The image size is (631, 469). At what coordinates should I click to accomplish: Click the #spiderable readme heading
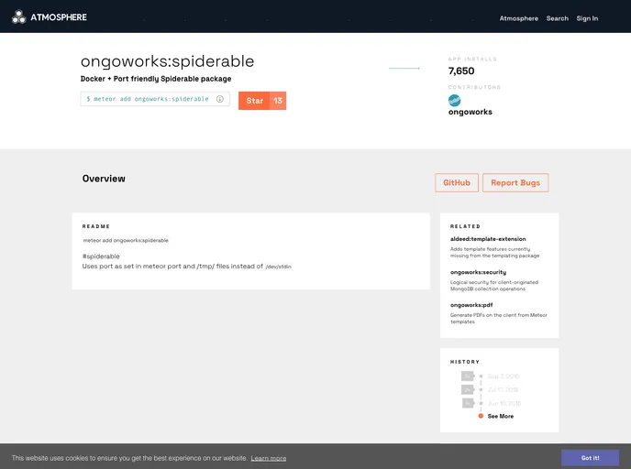pyautogui.click(x=101, y=256)
